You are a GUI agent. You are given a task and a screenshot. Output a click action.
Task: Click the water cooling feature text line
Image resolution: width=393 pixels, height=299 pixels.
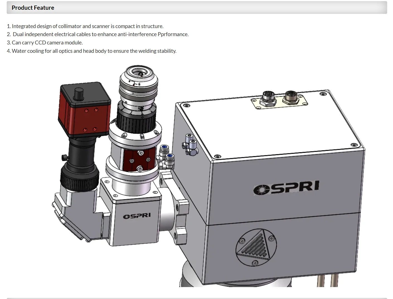click(x=92, y=51)
